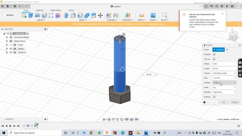This screenshot has width=242, height=136.
Task: Select the Press Pull tool
Action: (x=67, y=15)
